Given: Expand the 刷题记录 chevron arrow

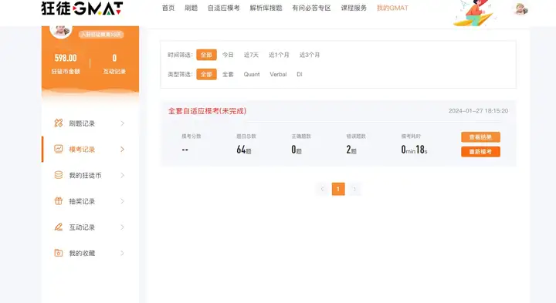Looking at the screenshot, I should 122,123.
